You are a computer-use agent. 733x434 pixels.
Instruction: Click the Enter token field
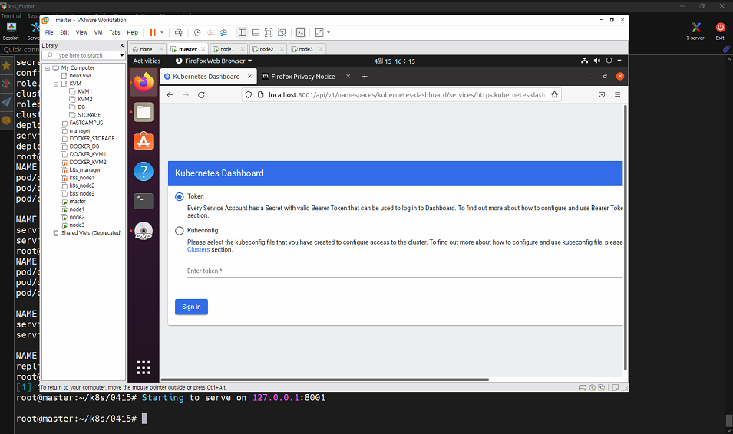(x=404, y=271)
